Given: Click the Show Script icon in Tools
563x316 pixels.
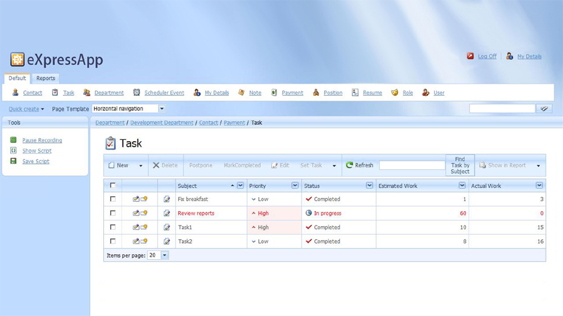Looking at the screenshot, I should point(13,151).
